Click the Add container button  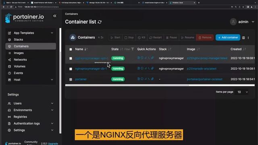[228, 37]
